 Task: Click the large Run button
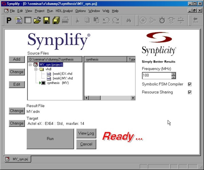(50, 139)
